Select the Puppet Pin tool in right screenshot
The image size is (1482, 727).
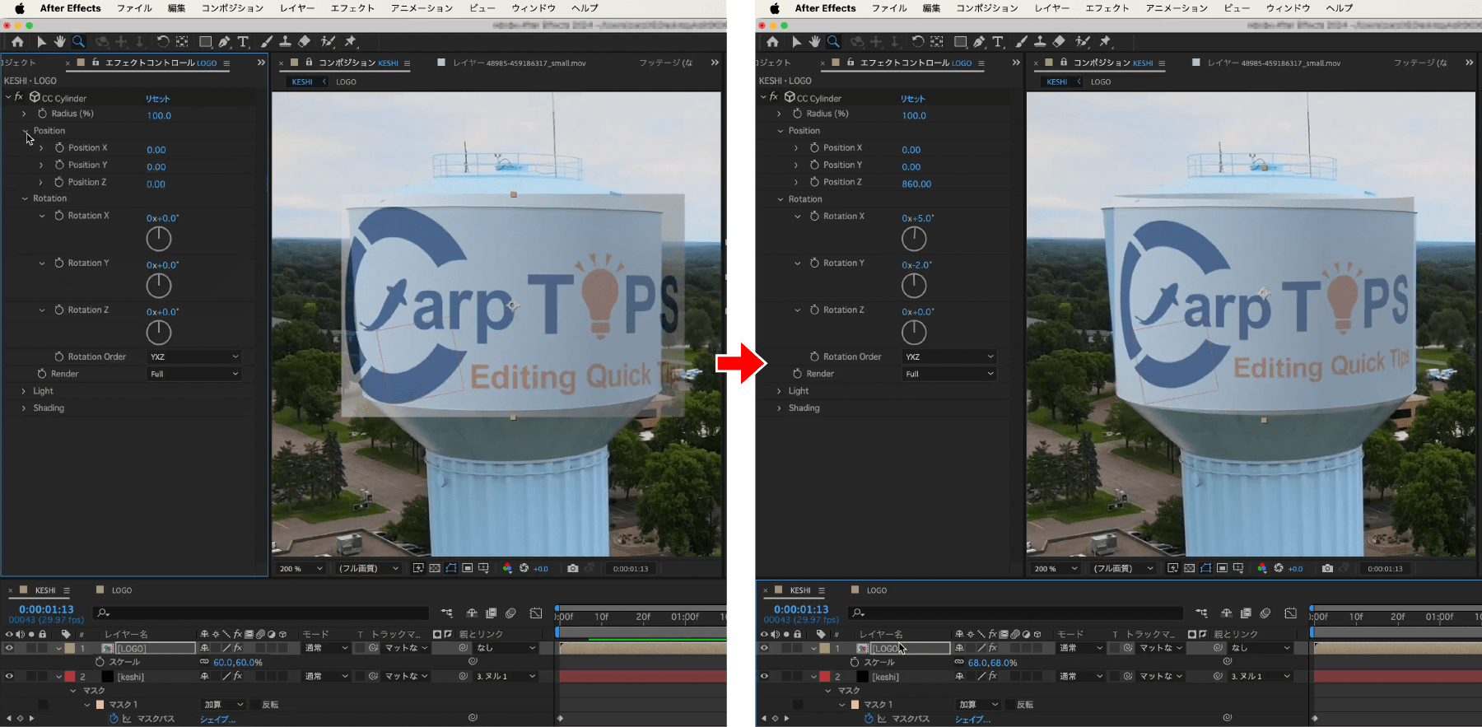[x=1106, y=41]
